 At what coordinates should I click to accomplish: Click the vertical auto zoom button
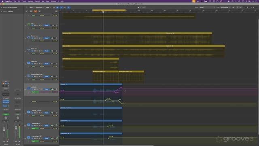click(x=237, y=7)
